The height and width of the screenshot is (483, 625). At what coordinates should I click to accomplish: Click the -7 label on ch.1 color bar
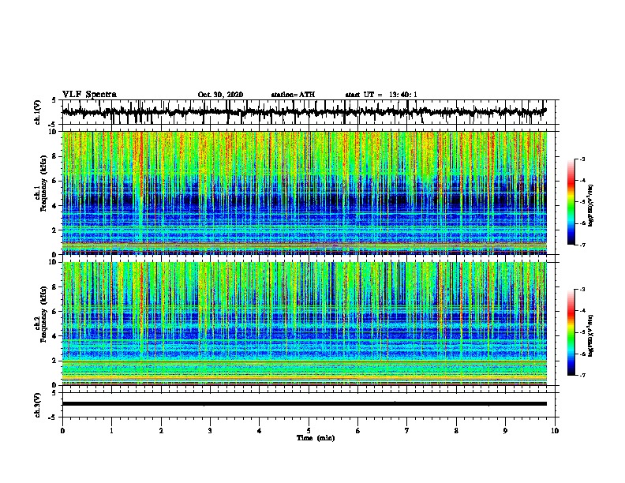[582, 245]
